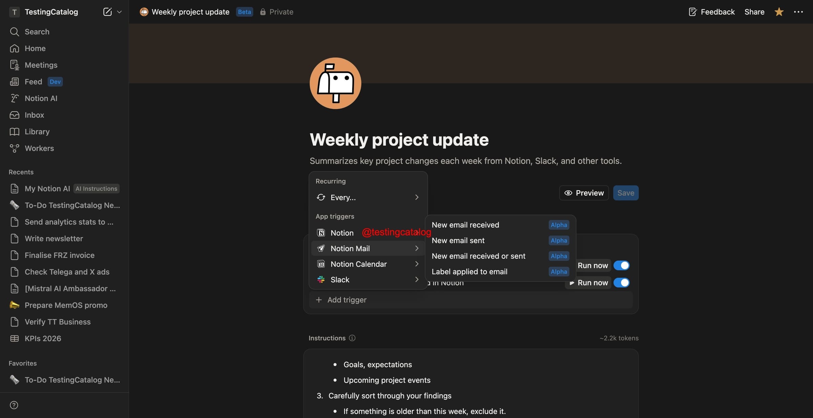Screen dimensions: 813x418
Task: Click the Save button
Action: tap(625, 193)
